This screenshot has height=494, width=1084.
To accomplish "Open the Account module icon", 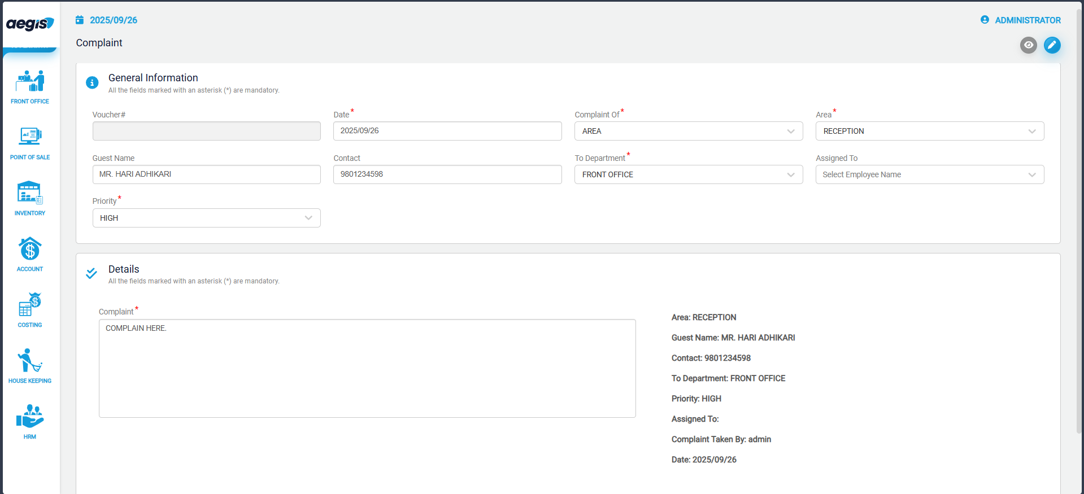I will (x=30, y=249).
